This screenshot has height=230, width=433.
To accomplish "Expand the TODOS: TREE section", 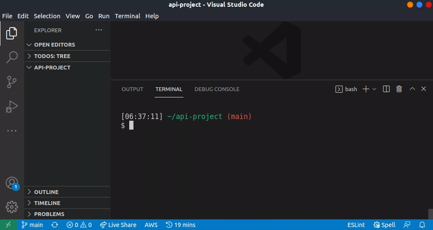I will tap(67, 56).
